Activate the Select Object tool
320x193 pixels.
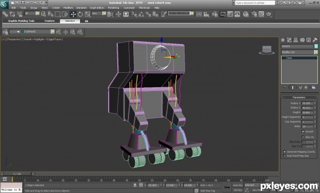point(44,14)
